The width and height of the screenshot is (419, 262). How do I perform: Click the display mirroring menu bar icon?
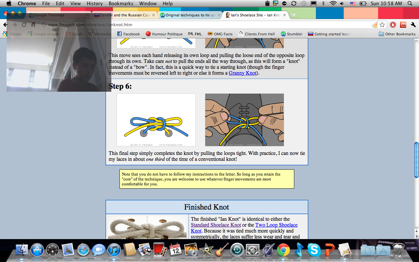314,4
